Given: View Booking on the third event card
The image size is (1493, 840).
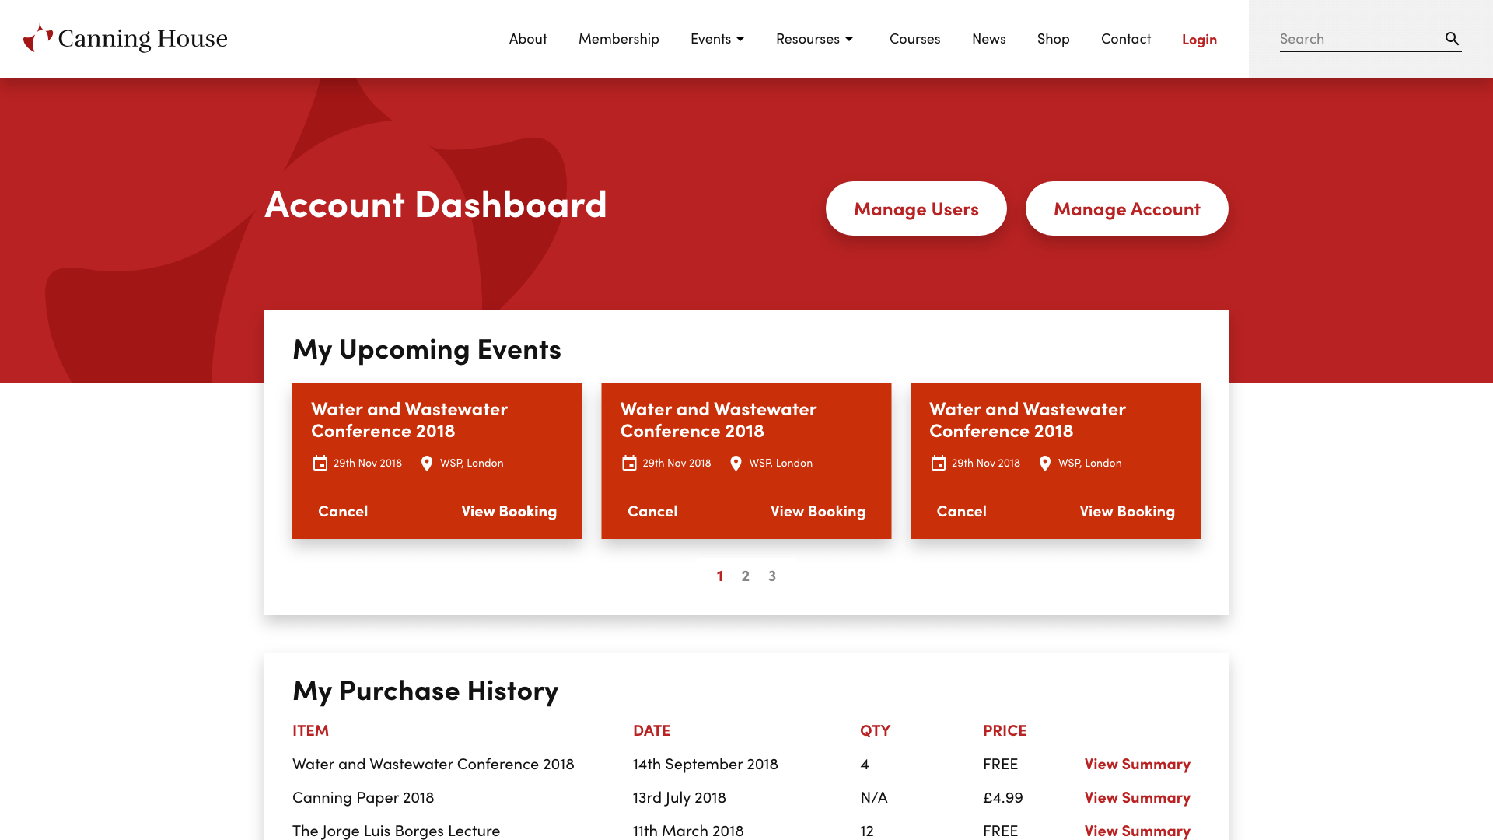Looking at the screenshot, I should click(1128, 511).
